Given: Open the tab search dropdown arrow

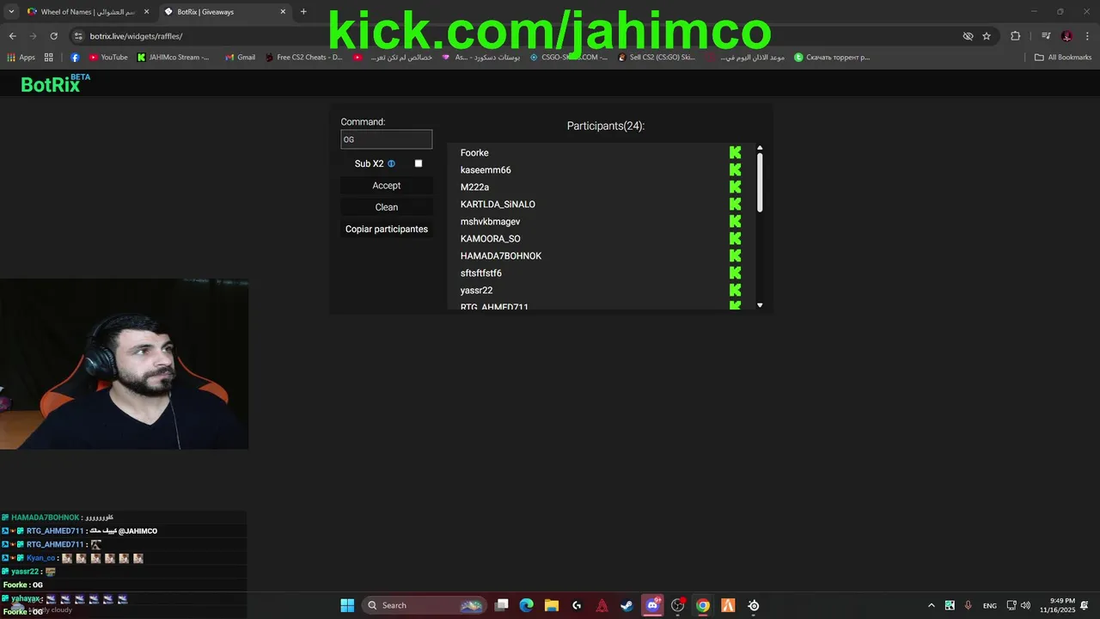Looking at the screenshot, I should 11,12.
